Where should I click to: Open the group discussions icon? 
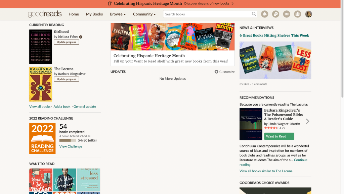[x=275, y=14]
